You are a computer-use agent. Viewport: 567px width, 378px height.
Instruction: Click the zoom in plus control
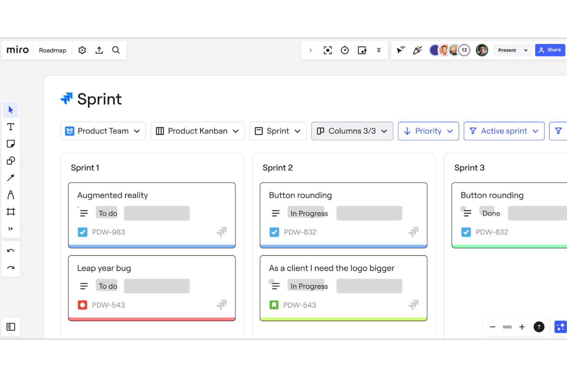(x=522, y=327)
